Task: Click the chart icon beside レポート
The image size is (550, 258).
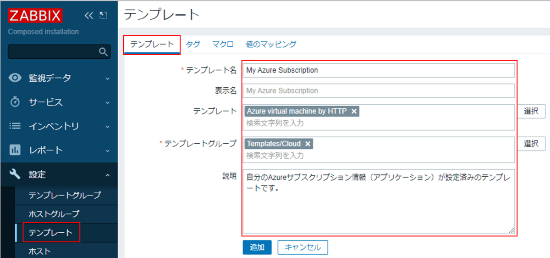Action: coord(15,150)
